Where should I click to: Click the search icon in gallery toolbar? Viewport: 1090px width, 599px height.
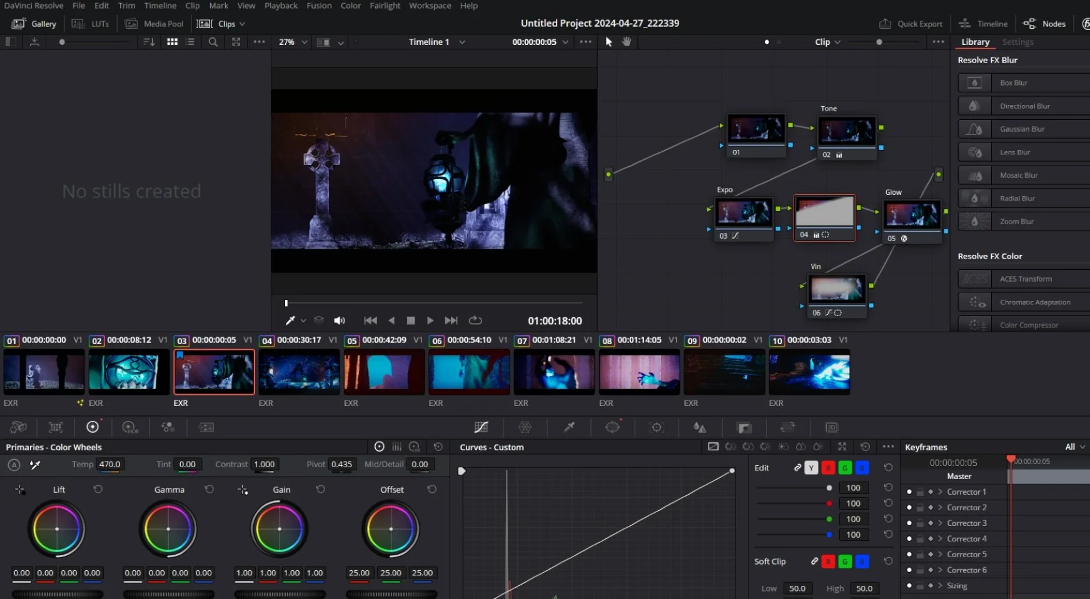coord(213,42)
